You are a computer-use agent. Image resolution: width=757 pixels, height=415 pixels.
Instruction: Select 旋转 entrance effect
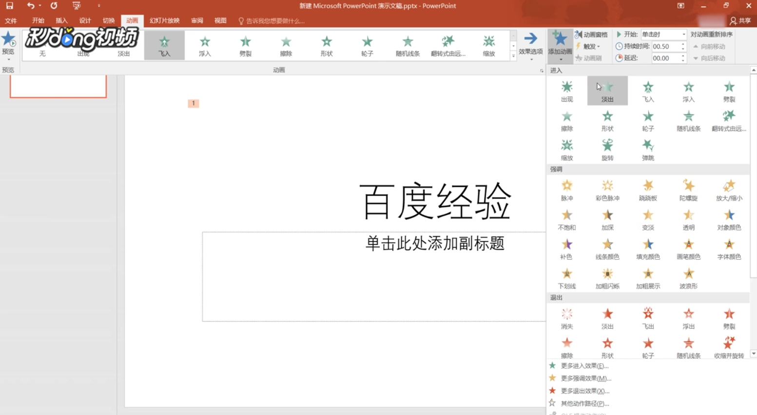(607, 150)
